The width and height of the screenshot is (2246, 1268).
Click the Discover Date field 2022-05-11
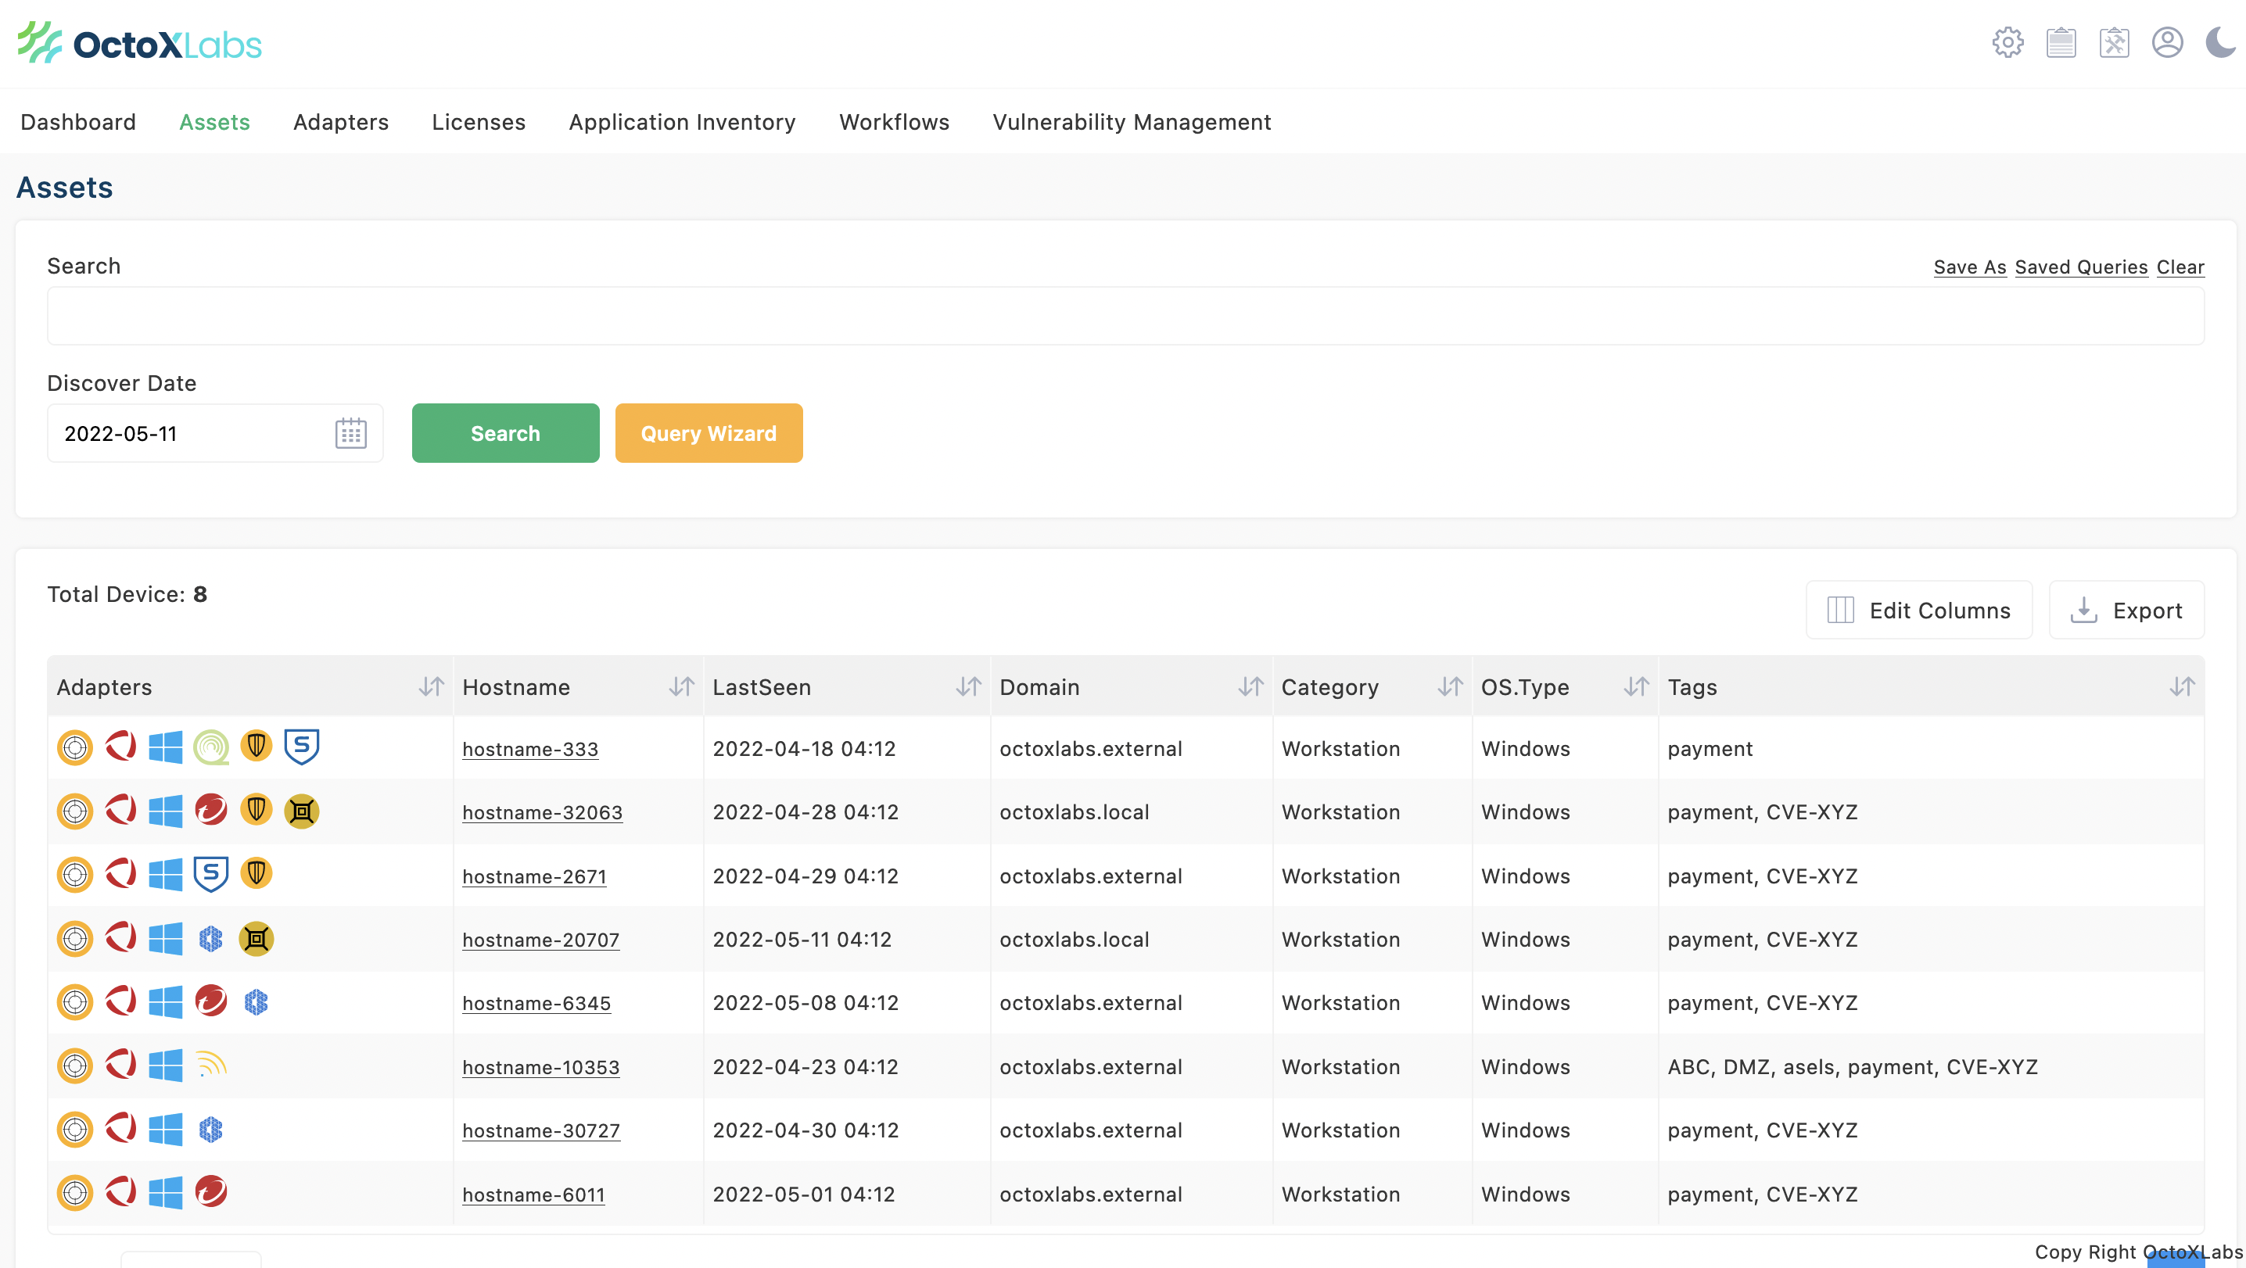click(214, 433)
